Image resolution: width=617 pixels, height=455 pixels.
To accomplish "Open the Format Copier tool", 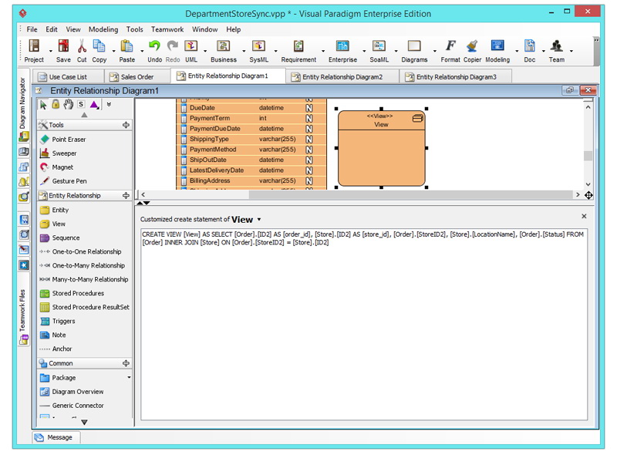I will (472, 48).
